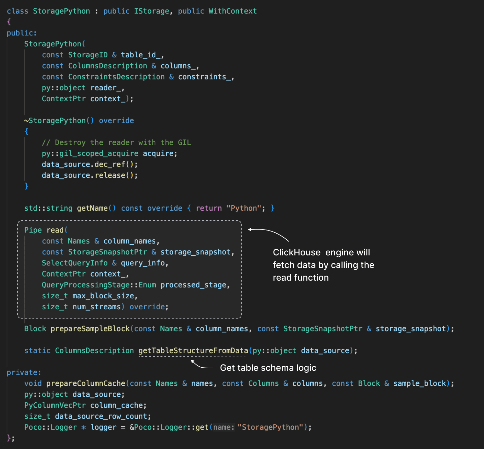
Task: Click the prepareSampleBlock method name
Action: coord(90,329)
